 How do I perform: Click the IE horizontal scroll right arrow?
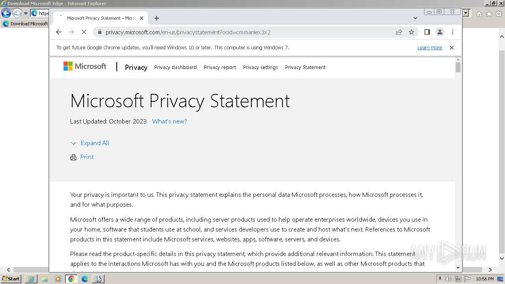pos(490,270)
